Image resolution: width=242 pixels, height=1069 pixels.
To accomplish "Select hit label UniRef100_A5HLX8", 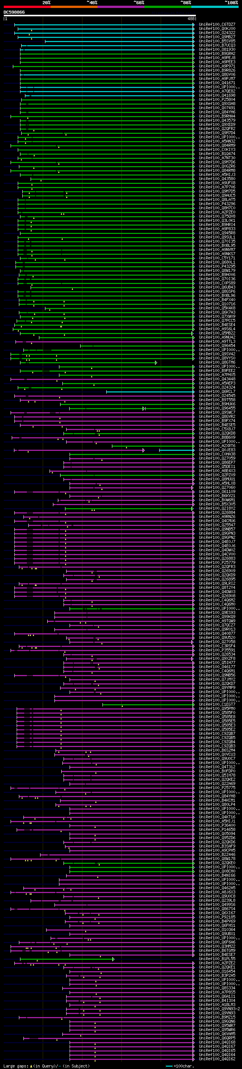I will [217, 483].
